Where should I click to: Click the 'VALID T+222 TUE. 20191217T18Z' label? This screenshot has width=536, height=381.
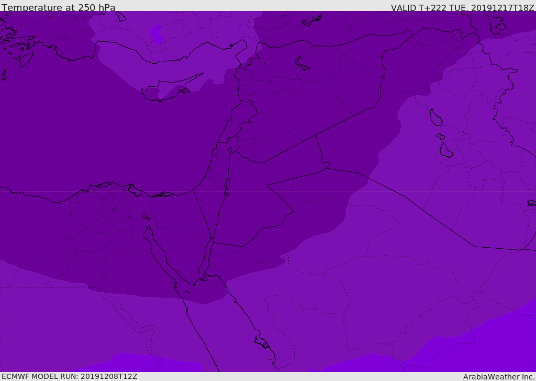click(x=463, y=7)
